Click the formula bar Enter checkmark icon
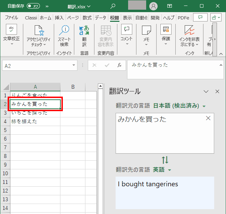This screenshot has width=226, height=214. [x=107, y=65]
